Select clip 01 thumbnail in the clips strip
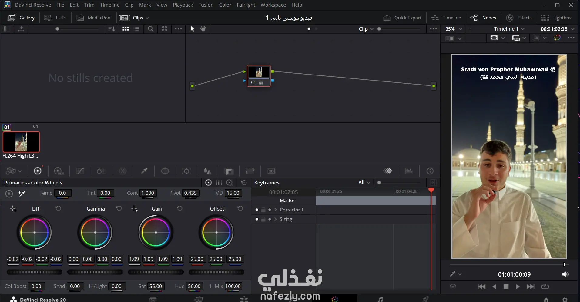This screenshot has height=302, width=580. click(21, 142)
